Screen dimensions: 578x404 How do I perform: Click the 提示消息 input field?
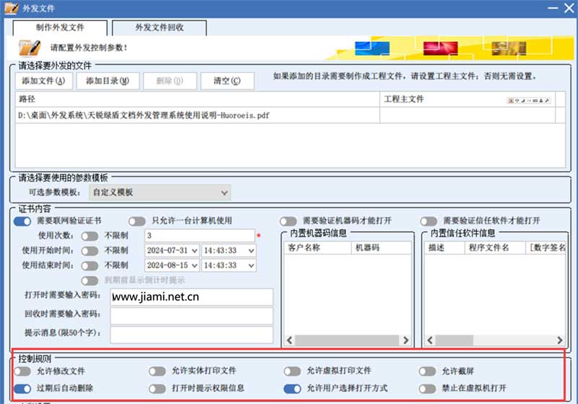click(191, 335)
